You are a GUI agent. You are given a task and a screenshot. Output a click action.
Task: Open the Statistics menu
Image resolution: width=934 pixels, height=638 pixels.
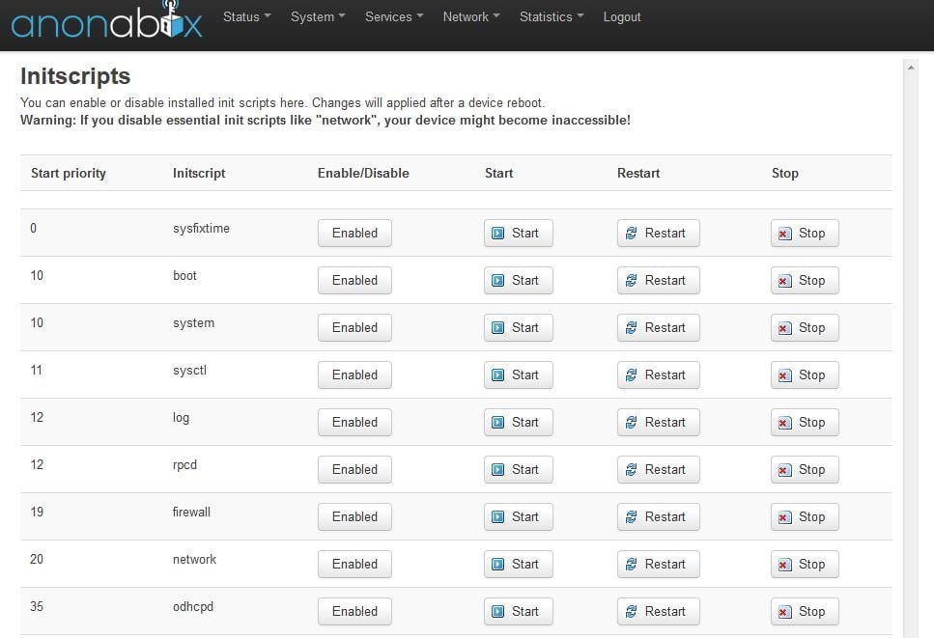tap(551, 16)
